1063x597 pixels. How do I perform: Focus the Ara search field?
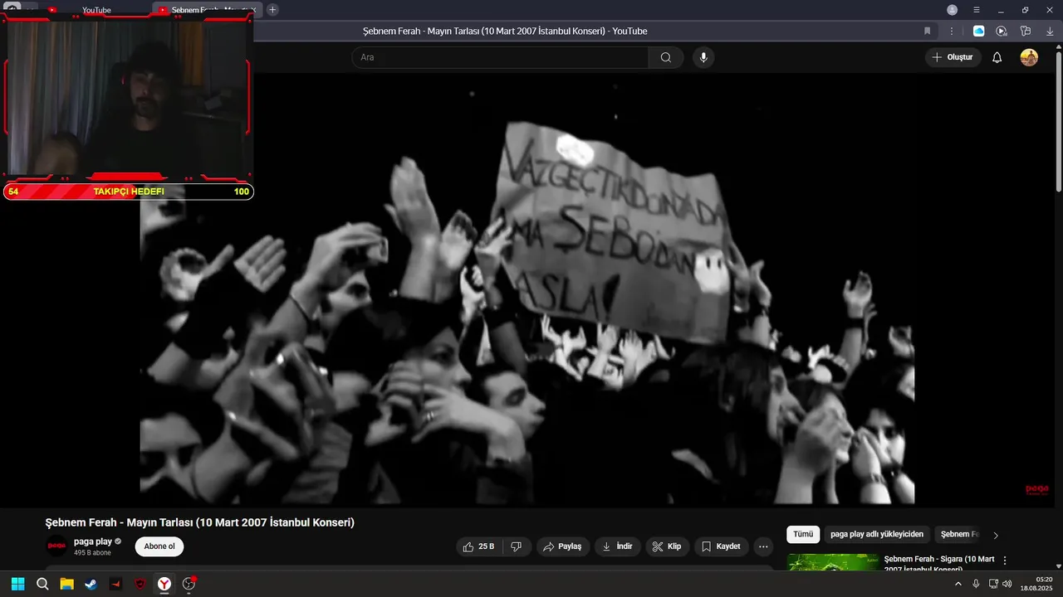tap(500, 57)
